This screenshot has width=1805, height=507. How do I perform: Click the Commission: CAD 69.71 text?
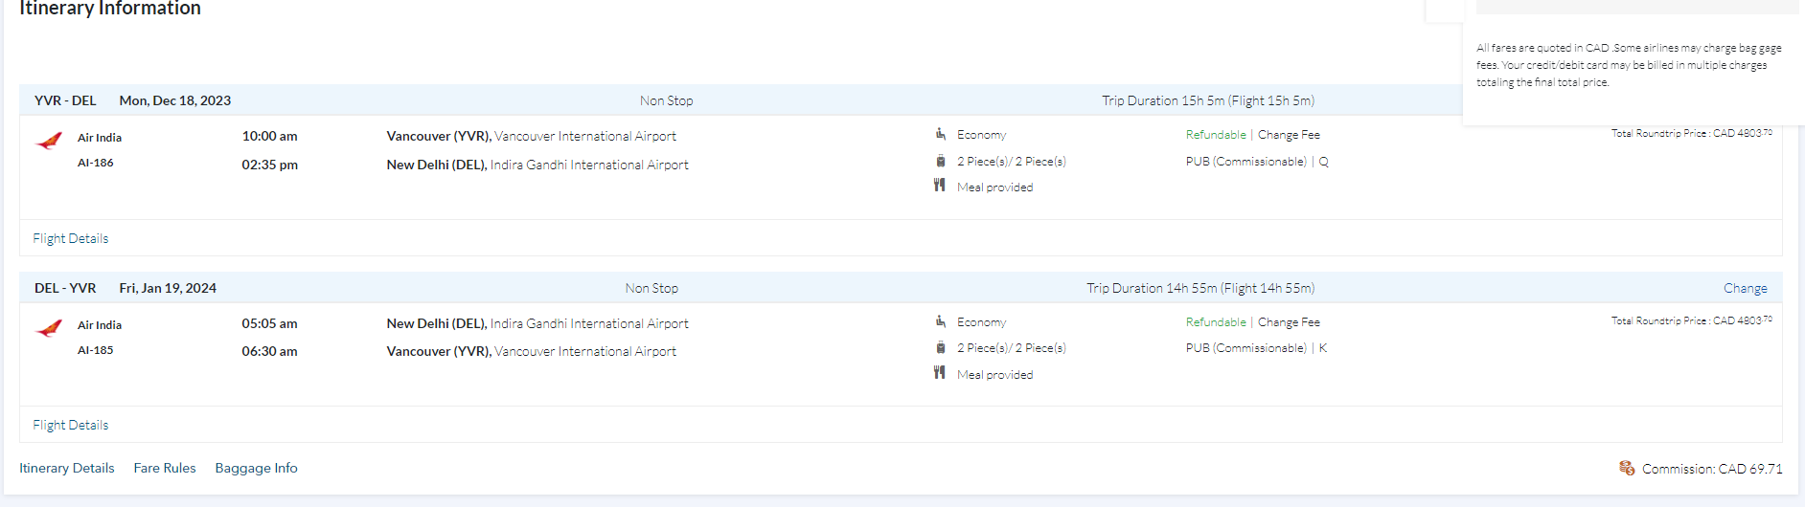point(1712,469)
